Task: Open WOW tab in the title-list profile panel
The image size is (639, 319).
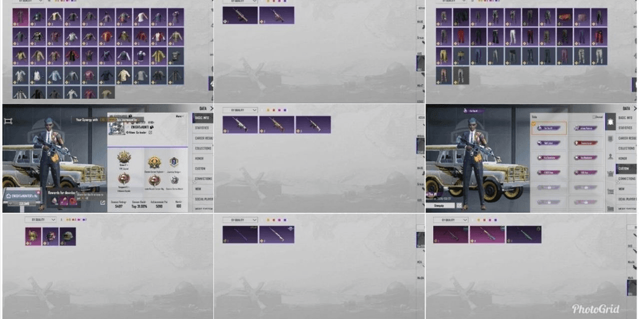Action: (627, 189)
